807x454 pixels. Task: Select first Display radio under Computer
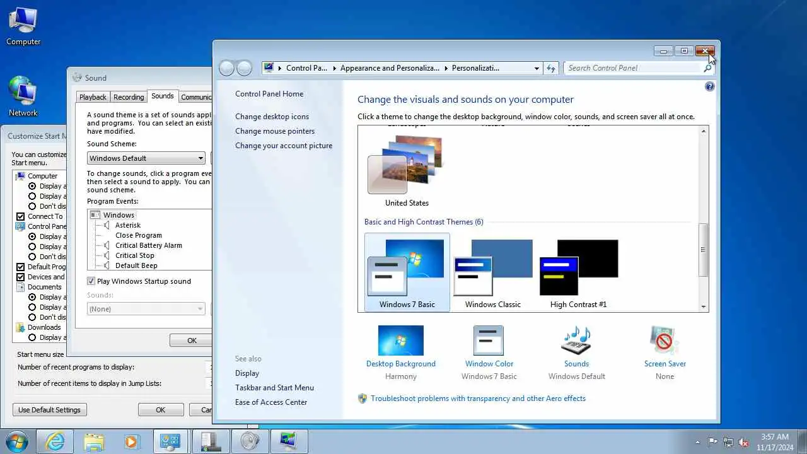(x=32, y=186)
